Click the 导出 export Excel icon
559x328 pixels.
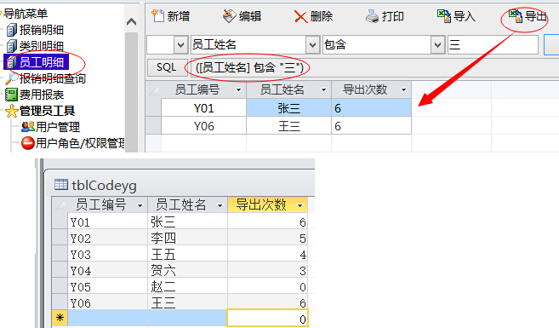516,15
